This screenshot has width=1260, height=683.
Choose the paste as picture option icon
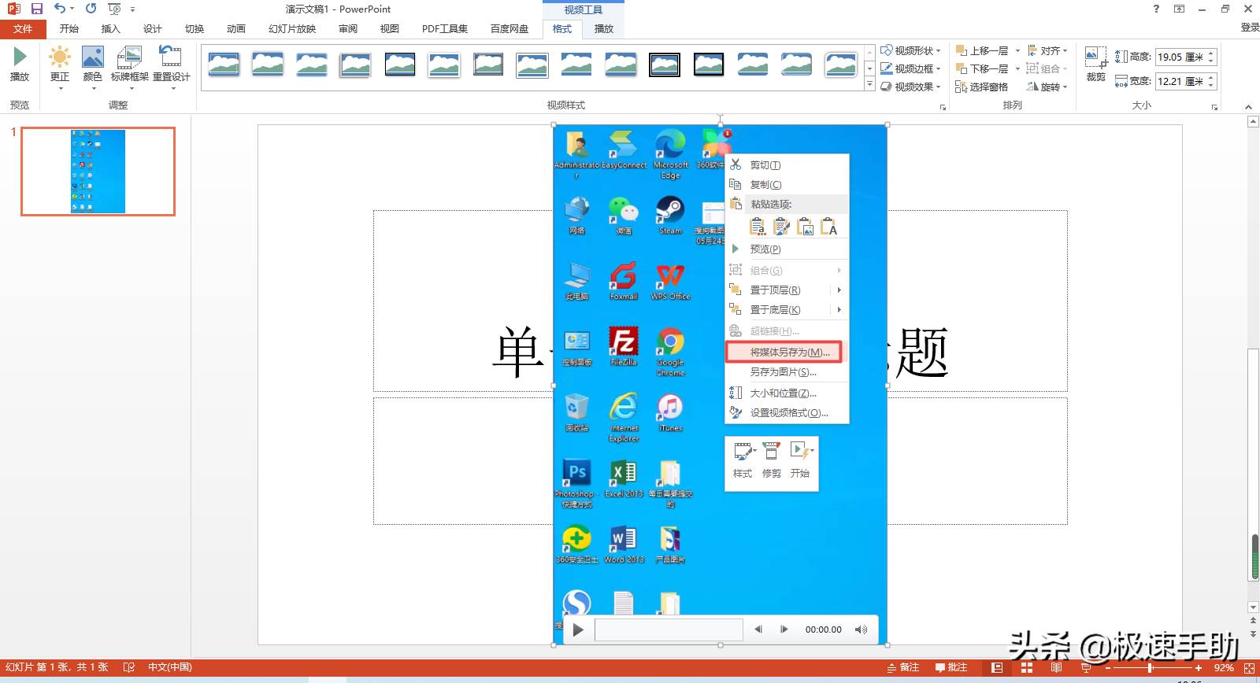tap(805, 227)
